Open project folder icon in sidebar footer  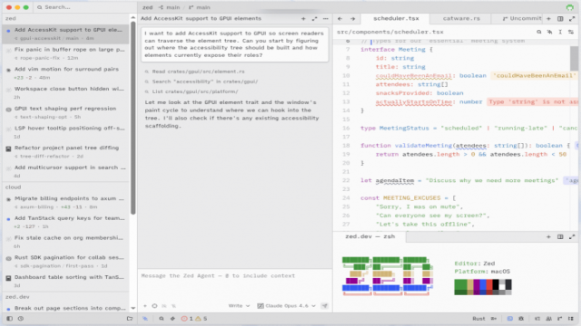coord(130,318)
